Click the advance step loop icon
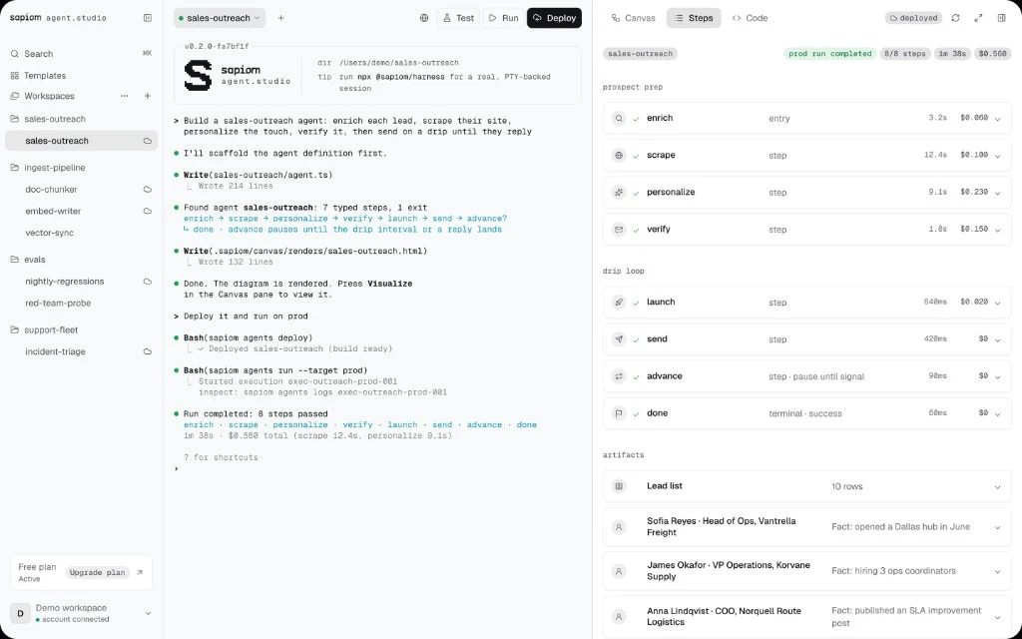 [x=619, y=376]
